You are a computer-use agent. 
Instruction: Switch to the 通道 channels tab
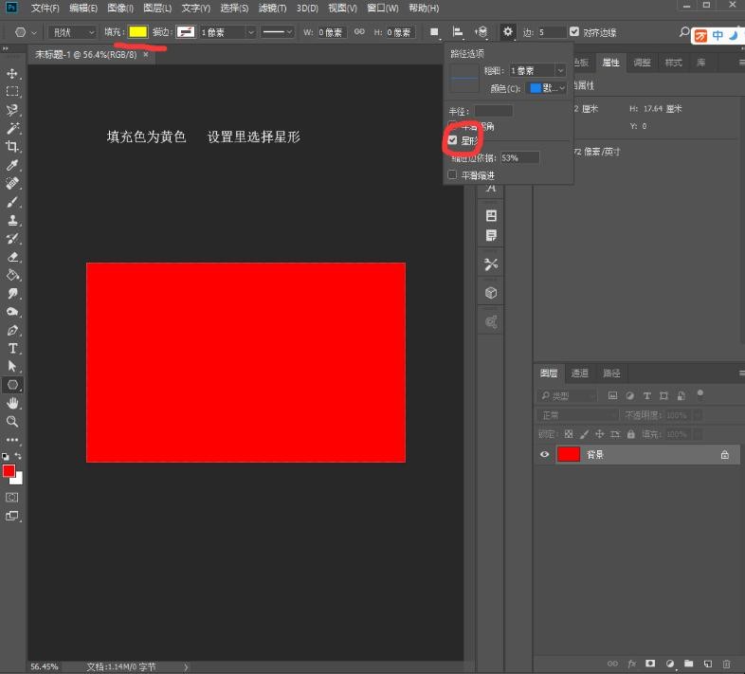pos(580,373)
